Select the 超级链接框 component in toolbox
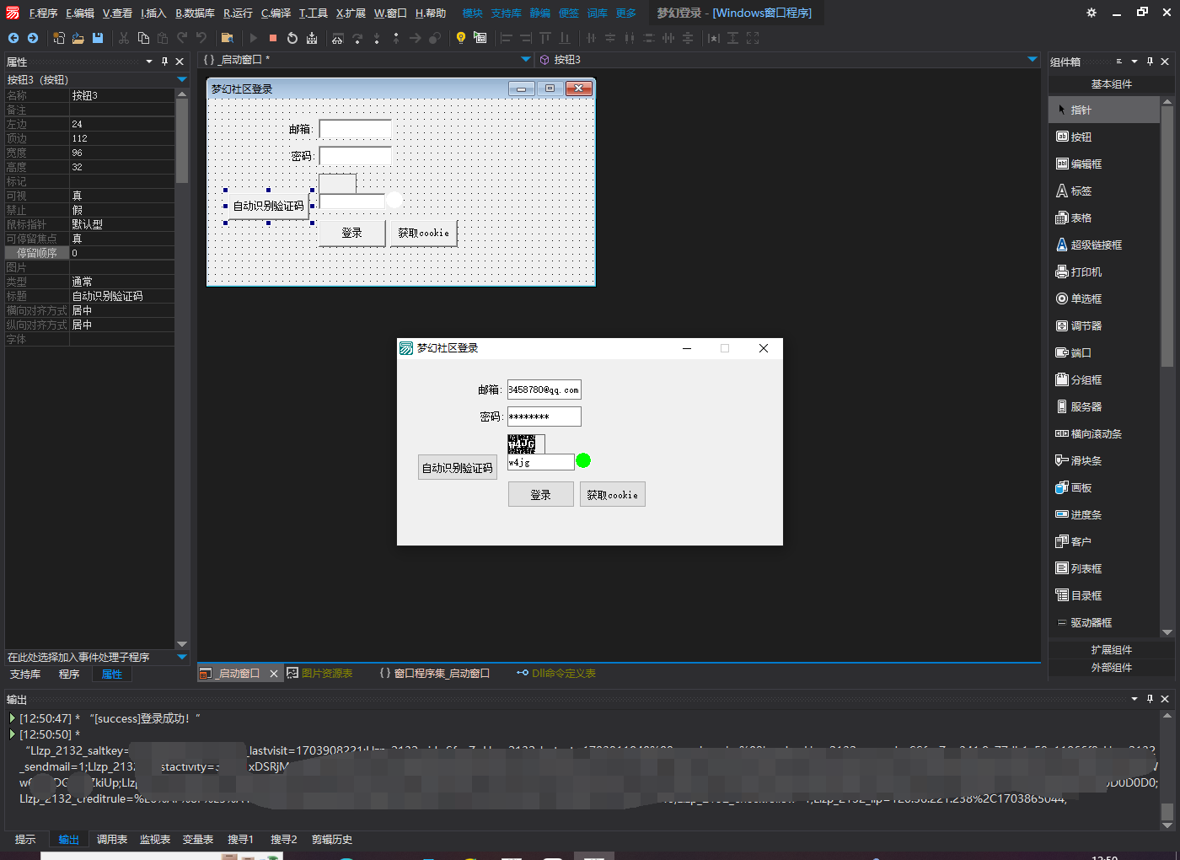Screen dimensions: 1180x860 click(x=1096, y=245)
